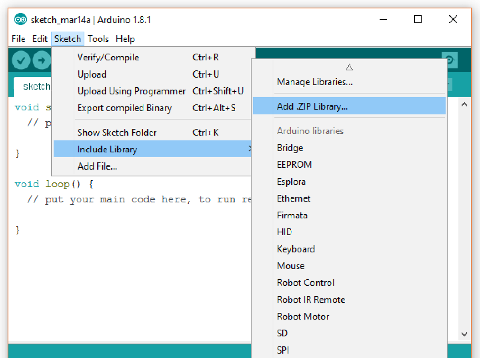Click the scroll-down arrow on the editor scrollbar
Screen dimensions: 480x358
pos(464,334)
